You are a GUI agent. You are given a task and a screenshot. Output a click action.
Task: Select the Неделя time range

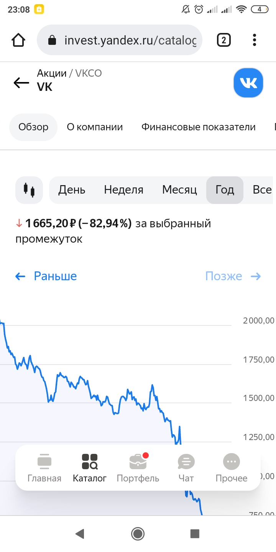(x=124, y=190)
